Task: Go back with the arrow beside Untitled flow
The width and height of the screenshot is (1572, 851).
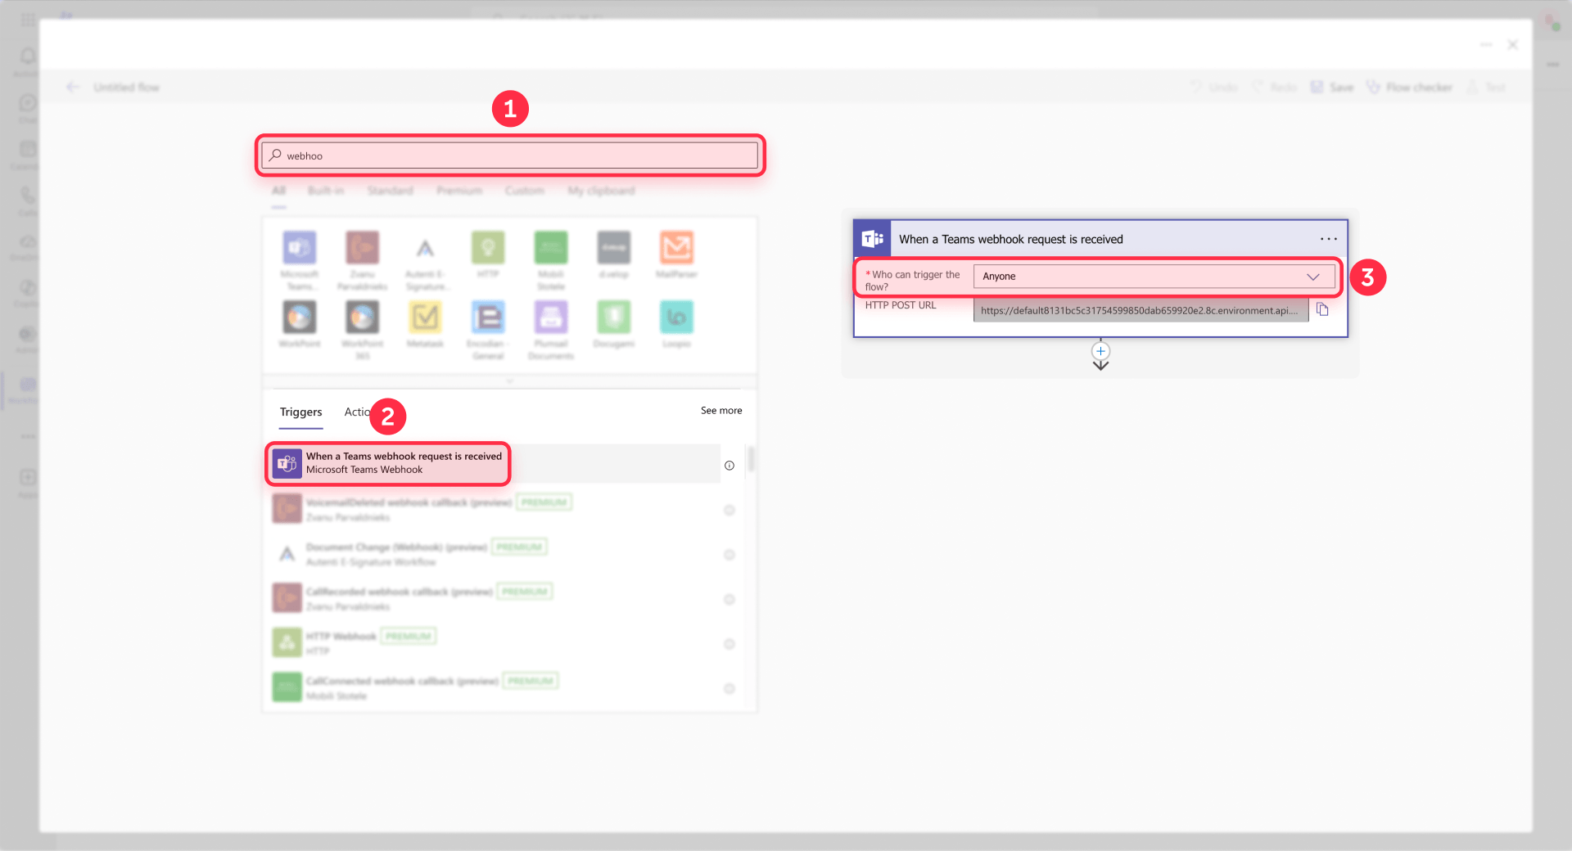Action: (x=73, y=87)
